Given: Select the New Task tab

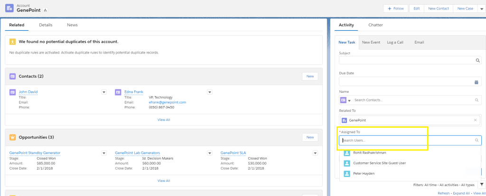Looking at the screenshot, I should pos(347,42).
